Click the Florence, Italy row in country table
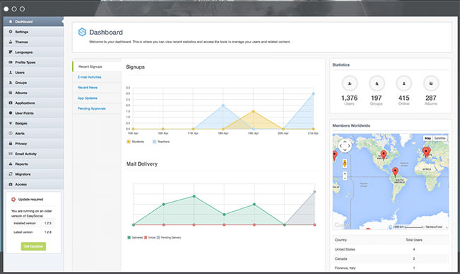 coord(391,268)
